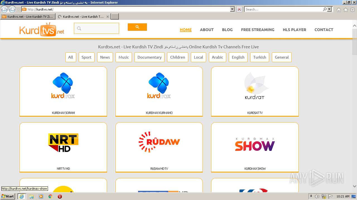Image resolution: width=357 pixels, height=200 pixels.
Task: Select the All category filter
Action: [71, 57]
